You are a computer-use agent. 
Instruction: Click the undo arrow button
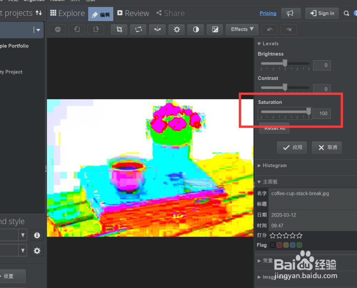[270, 29]
